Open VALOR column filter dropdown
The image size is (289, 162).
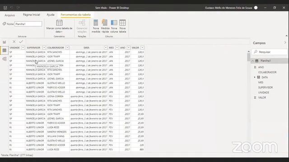pyautogui.click(x=142, y=48)
